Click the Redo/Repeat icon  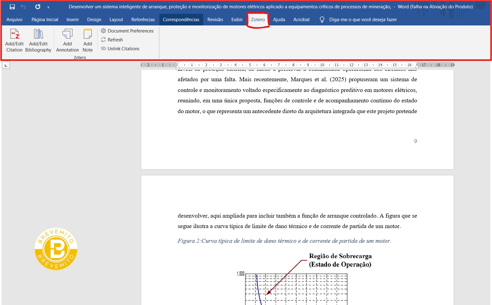pos(38,7)
